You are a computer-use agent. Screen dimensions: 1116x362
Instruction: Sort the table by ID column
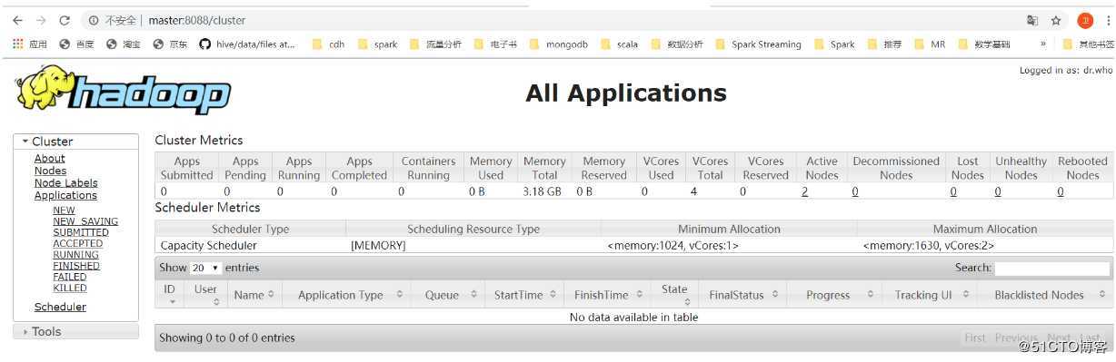pyautogui.click(x=170, y=295)
